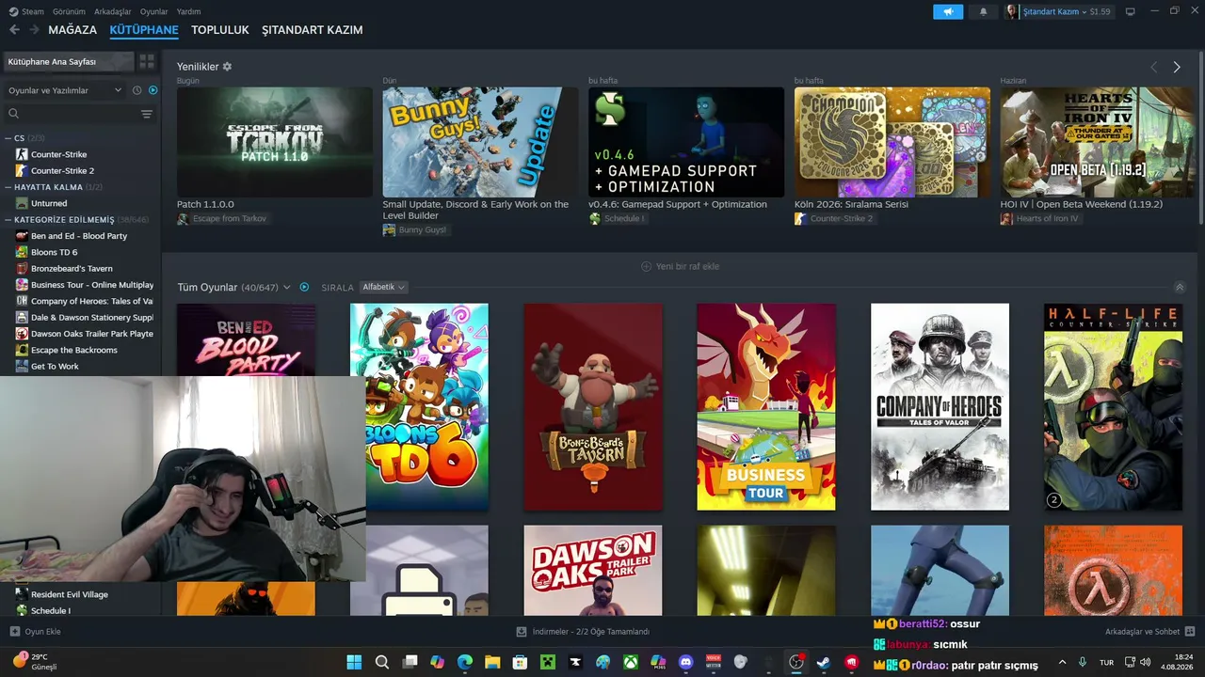Viewport: 1205px width, 677px height.
Task: Open Şitandart Kazım account dropdown
Action: [x=1059, y=11]
